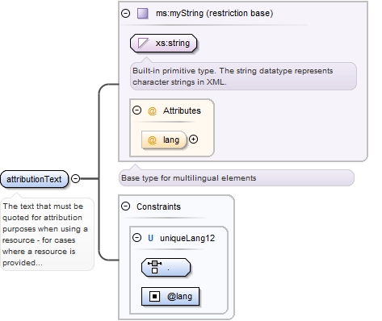Image resolution: width=382 pixels, height=321 pixels.
Task: Collapse the Attributes group
Action: click(136, 110)
